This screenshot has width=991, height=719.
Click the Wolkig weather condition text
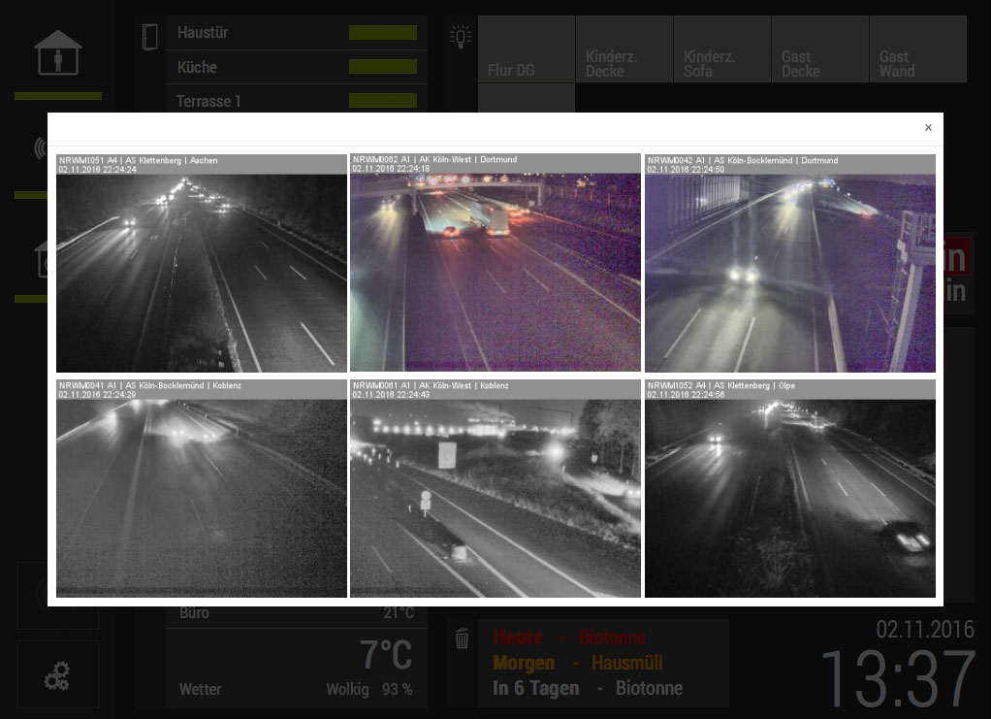(x=347, y=689)
